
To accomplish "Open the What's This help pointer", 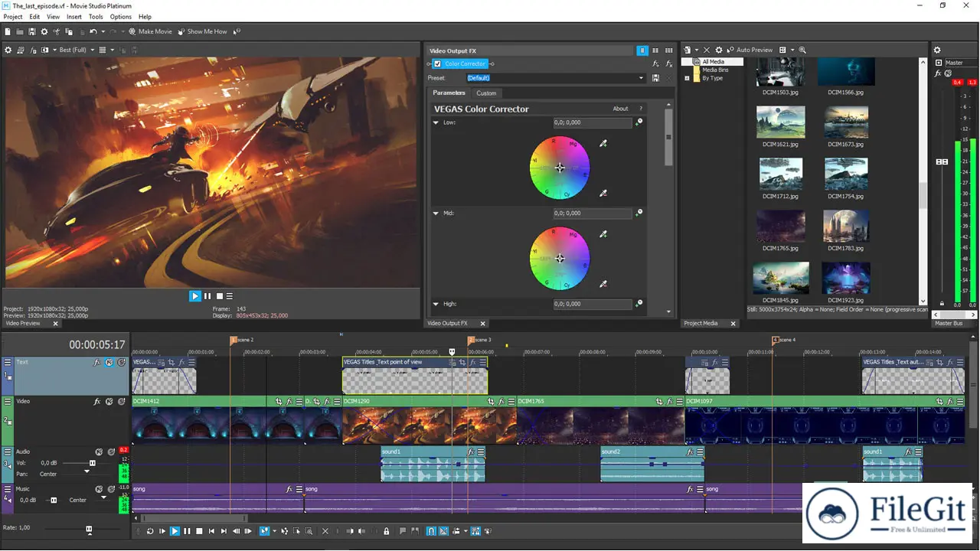I will click(x=237, y=31).
